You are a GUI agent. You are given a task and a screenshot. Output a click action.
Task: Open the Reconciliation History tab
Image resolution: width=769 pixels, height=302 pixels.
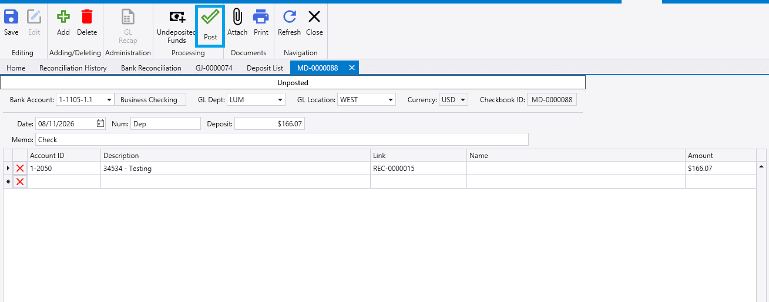pos(73,68)
